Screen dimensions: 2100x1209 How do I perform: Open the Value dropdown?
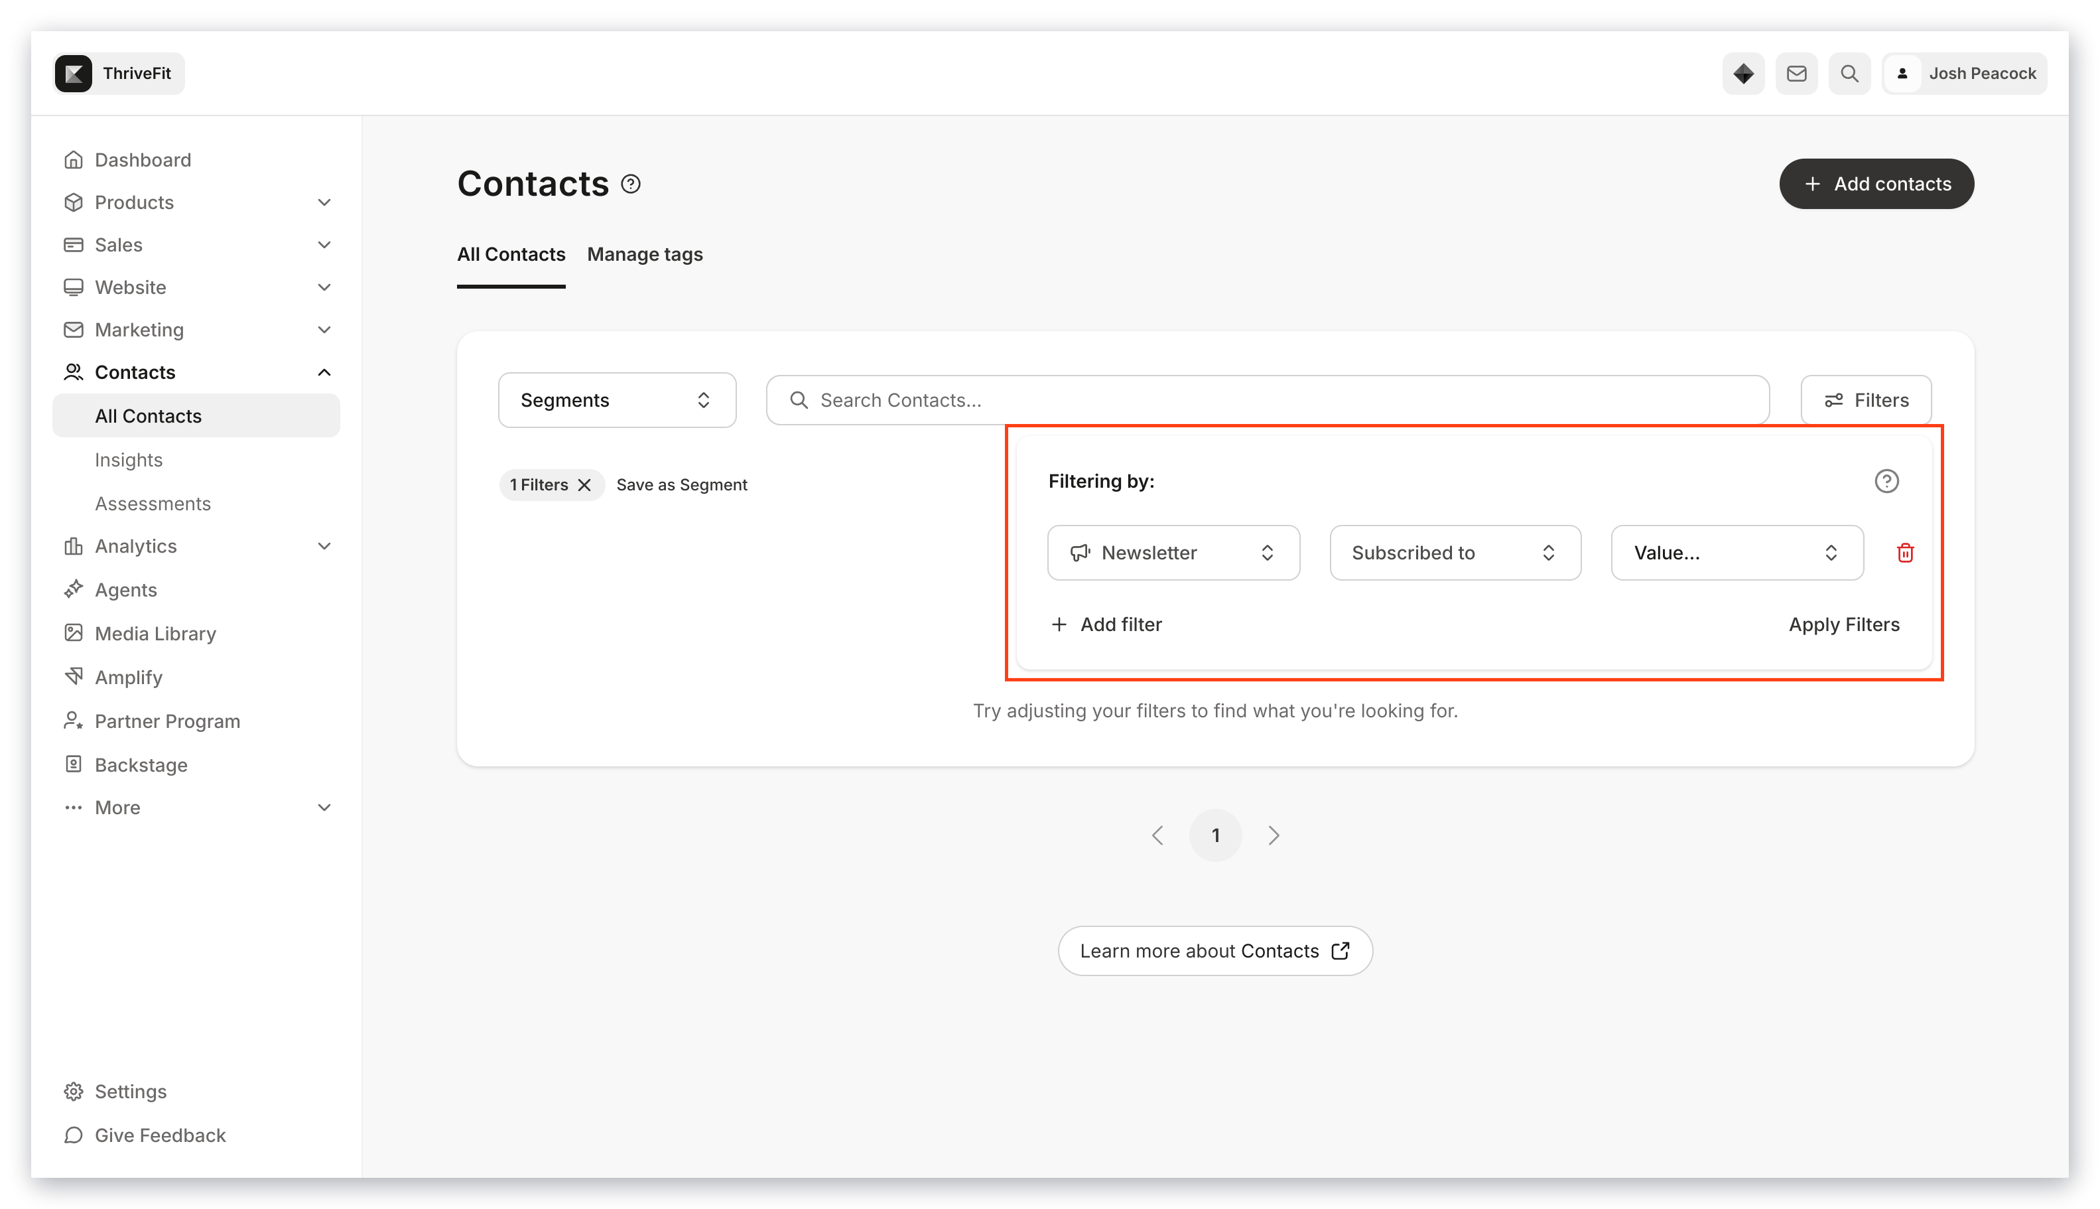coord(1737,552)
